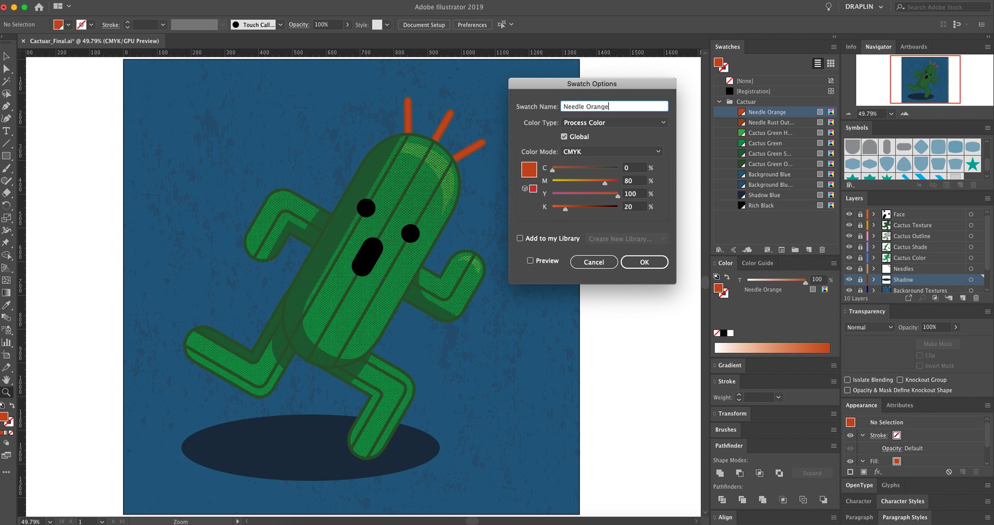Image resolution: width=994 pixels, height=525 pixels.
Task: Delete swatch with trash icon in Swatches
Action: coord(822,250)
